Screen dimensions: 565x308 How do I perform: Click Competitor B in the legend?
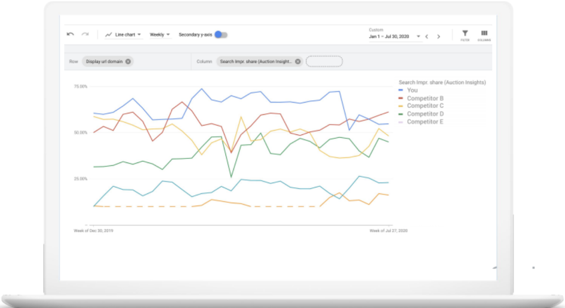425,98
